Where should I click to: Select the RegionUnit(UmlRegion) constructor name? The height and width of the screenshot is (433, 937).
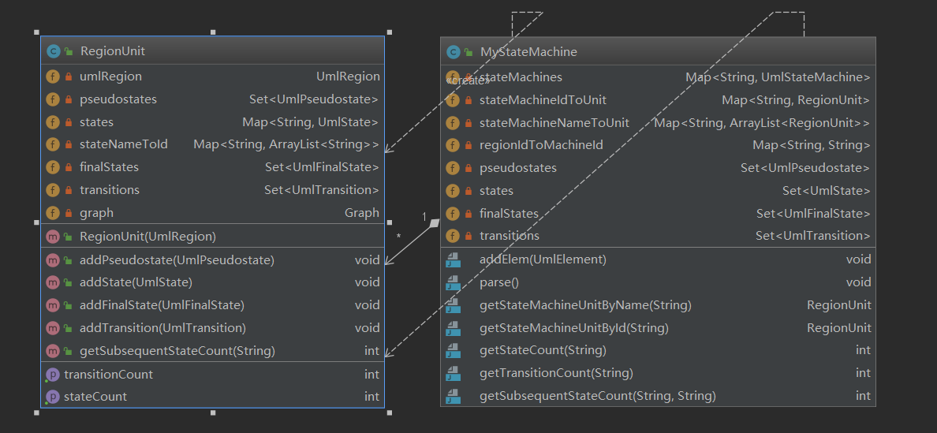[x=147, y=237]
